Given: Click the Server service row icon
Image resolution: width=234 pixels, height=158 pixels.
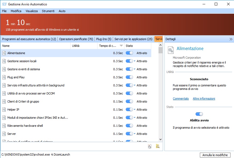Looking at the screenshot, I should pos(4,134).
